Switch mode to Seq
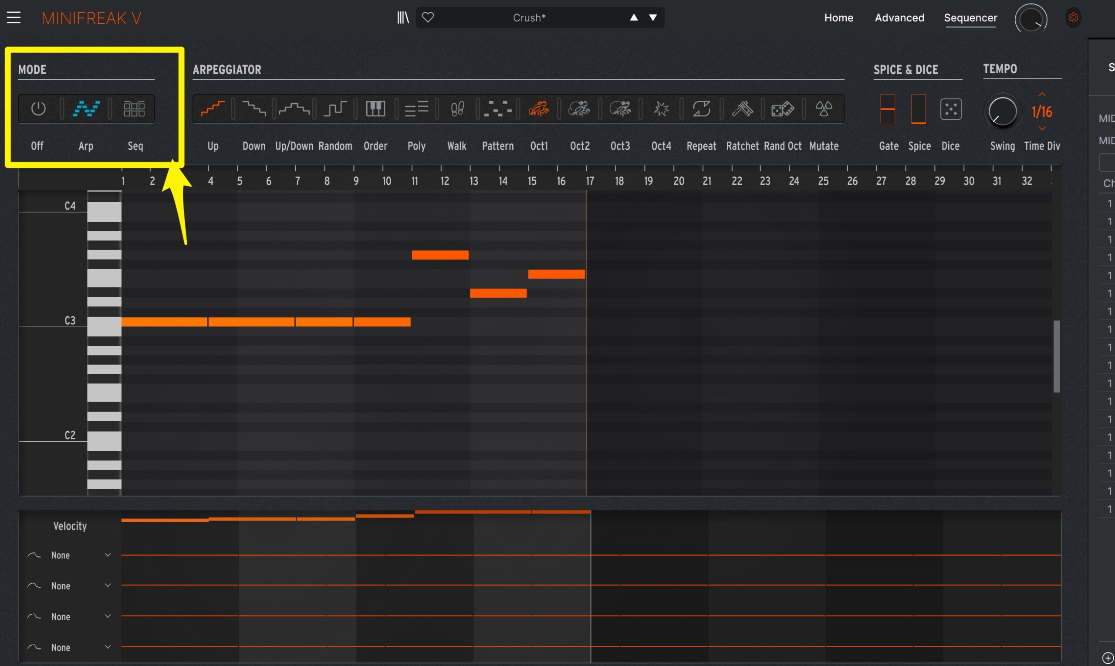Viewport: 1115px width, 666px height. coord(134,108)
